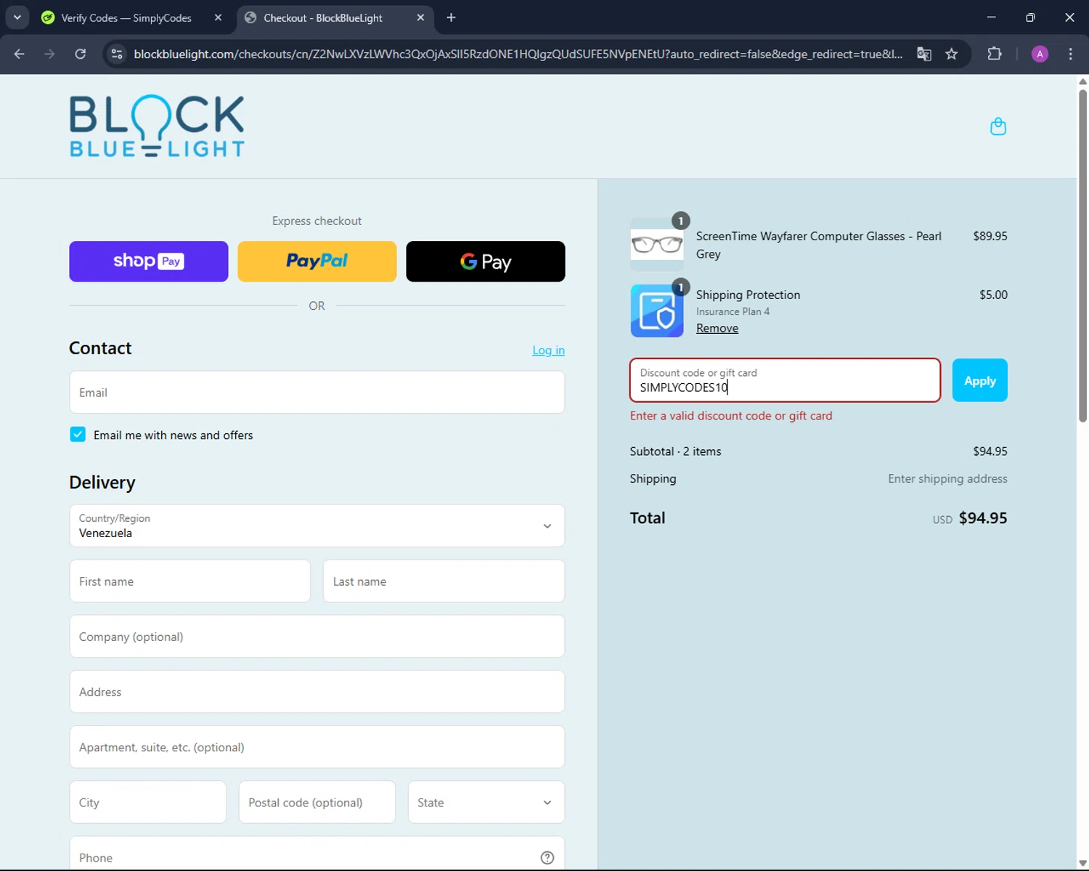Click the discount code input field
Image resolution: width=1089 pixels, height=871 pixels.
tap(785, 380)
